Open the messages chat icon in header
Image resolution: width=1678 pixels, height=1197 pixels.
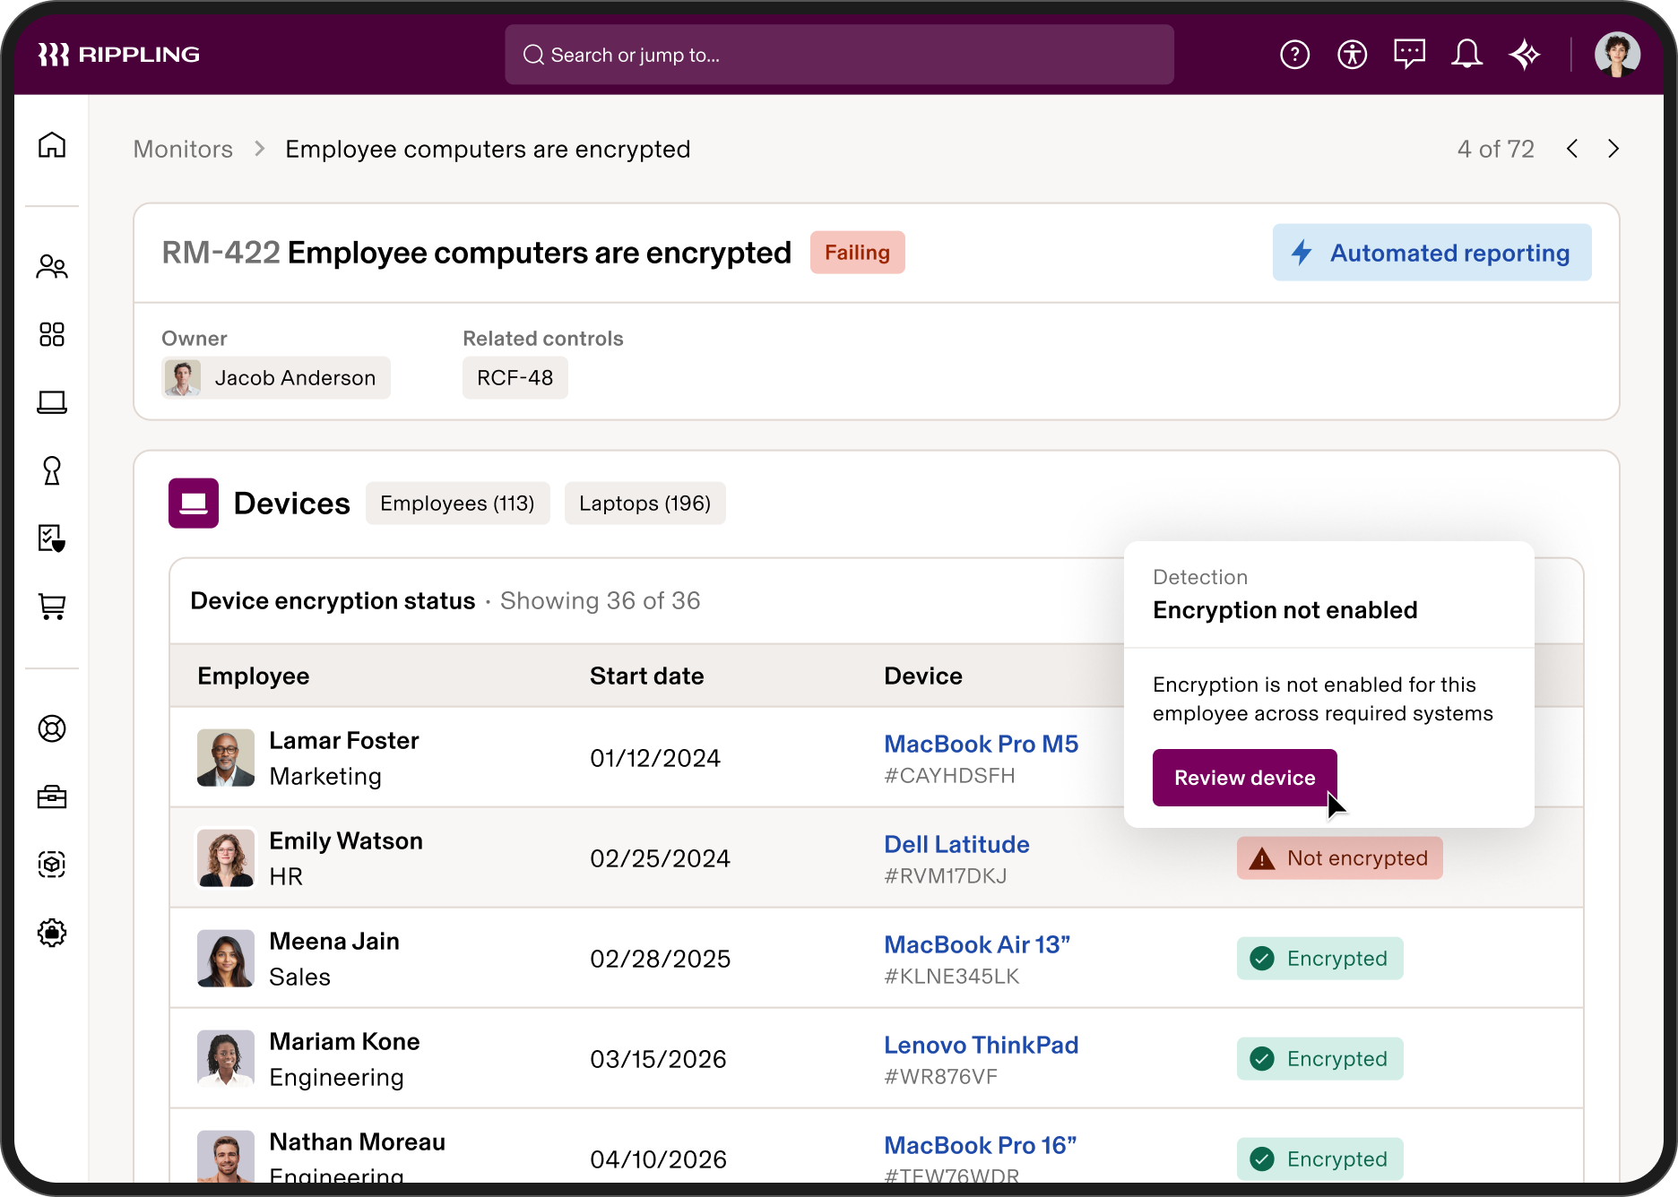(x=1410, y=54)
